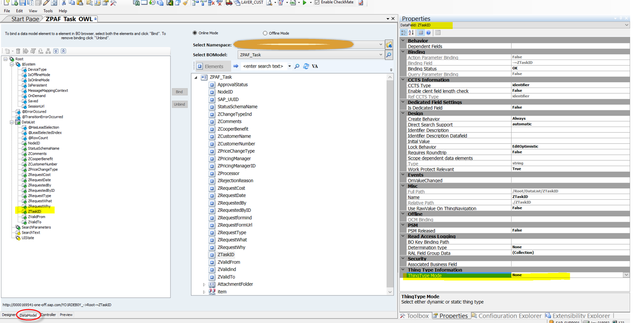Click the pencil edit icon in the toolbar
This screenshot has height=323, width=633.
coord(46,3)
